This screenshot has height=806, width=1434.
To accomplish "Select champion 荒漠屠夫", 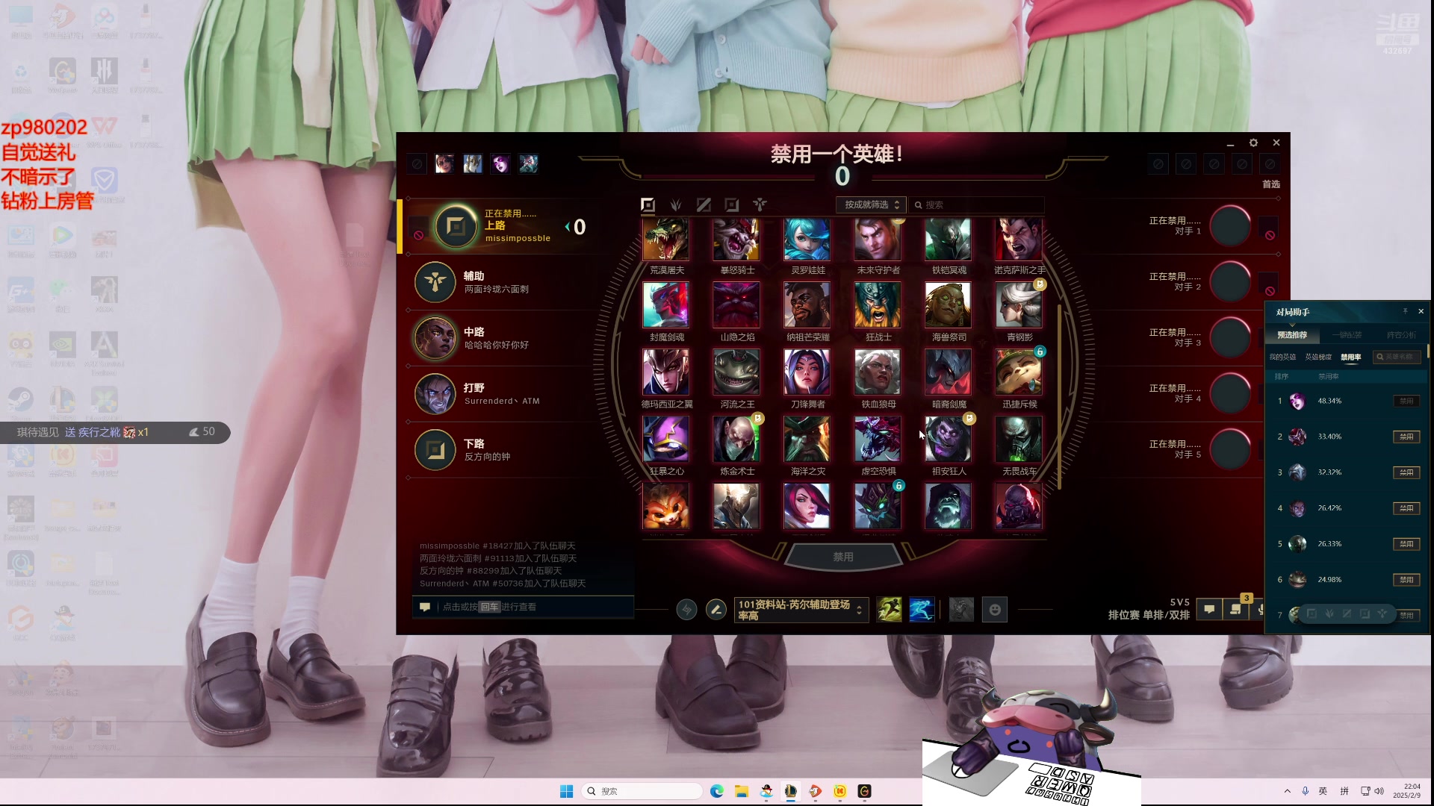I will point(665,240).
